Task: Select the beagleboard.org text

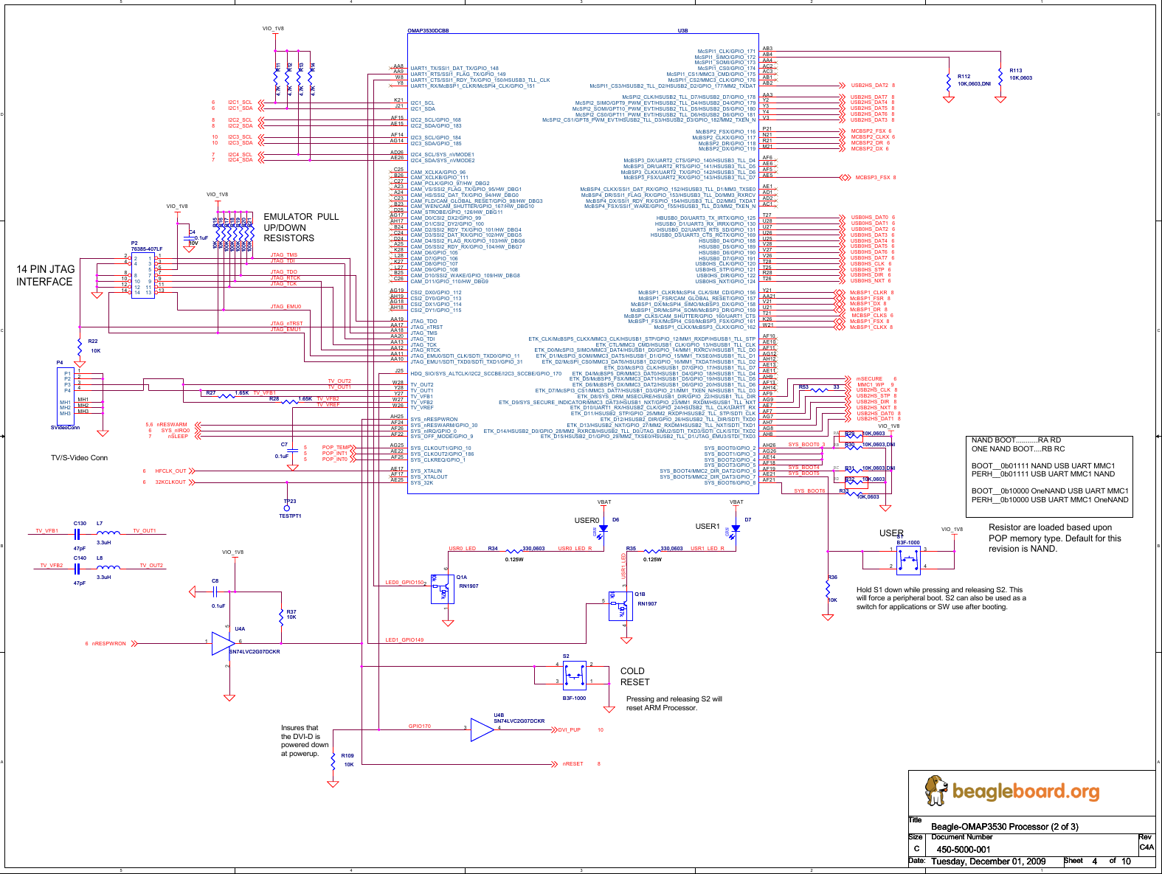Action: (1026, 791)
